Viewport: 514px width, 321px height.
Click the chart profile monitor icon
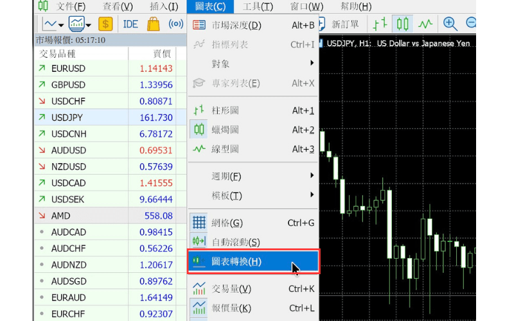(76, 24)
